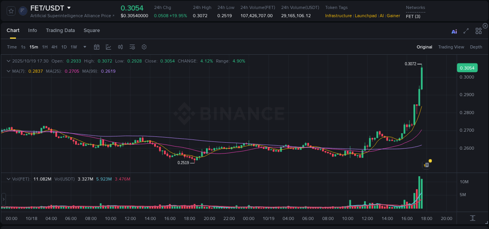
Task: Click the Gainer token tag link
Action: tap(393, 16)
